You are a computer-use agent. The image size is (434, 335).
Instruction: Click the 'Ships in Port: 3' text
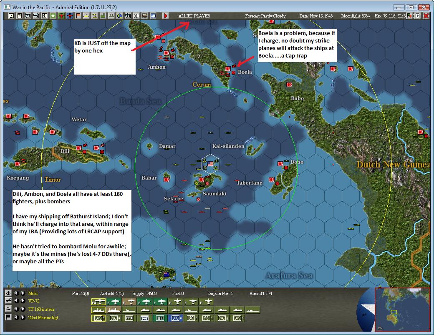pos(220,293)
